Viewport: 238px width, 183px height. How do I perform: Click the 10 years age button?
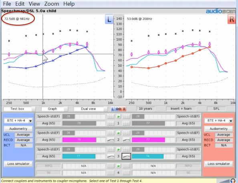tap(145, 109)
